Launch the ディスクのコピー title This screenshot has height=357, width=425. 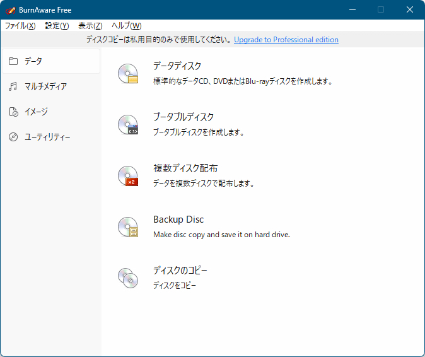[x=180, y=270]
